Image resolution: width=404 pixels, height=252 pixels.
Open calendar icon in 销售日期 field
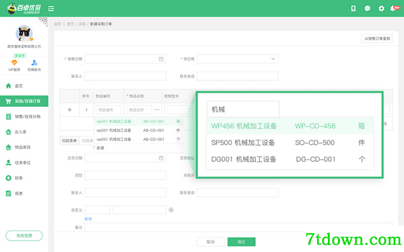point(161,59)
